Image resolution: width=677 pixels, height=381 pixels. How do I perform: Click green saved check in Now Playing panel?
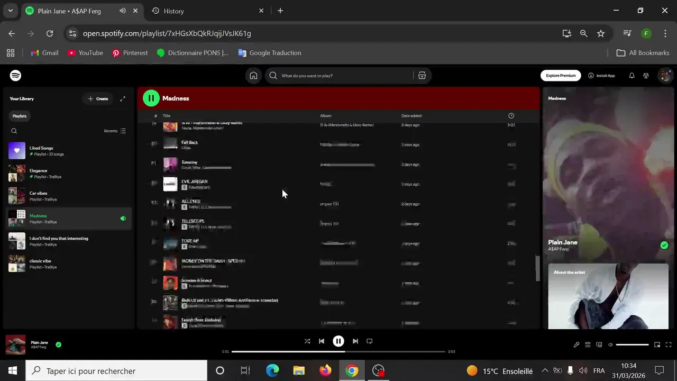pos(664,245)
